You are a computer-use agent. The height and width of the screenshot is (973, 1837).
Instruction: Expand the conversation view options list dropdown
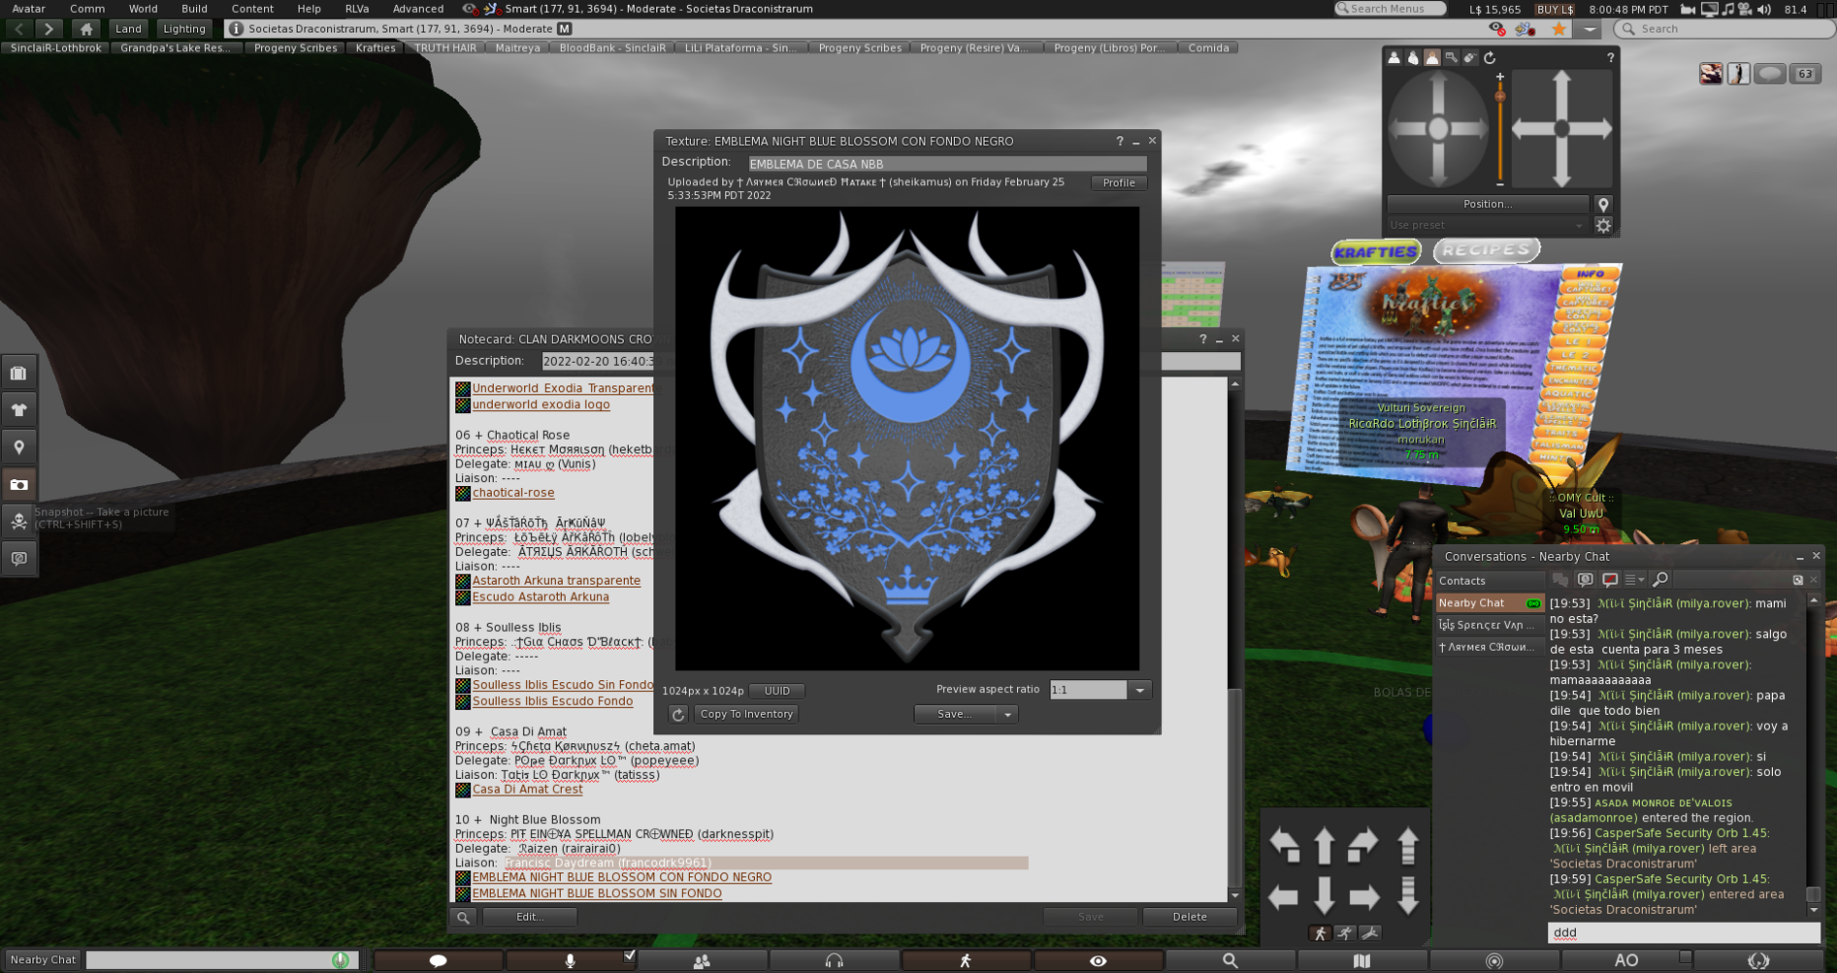tap(1634, 580)
